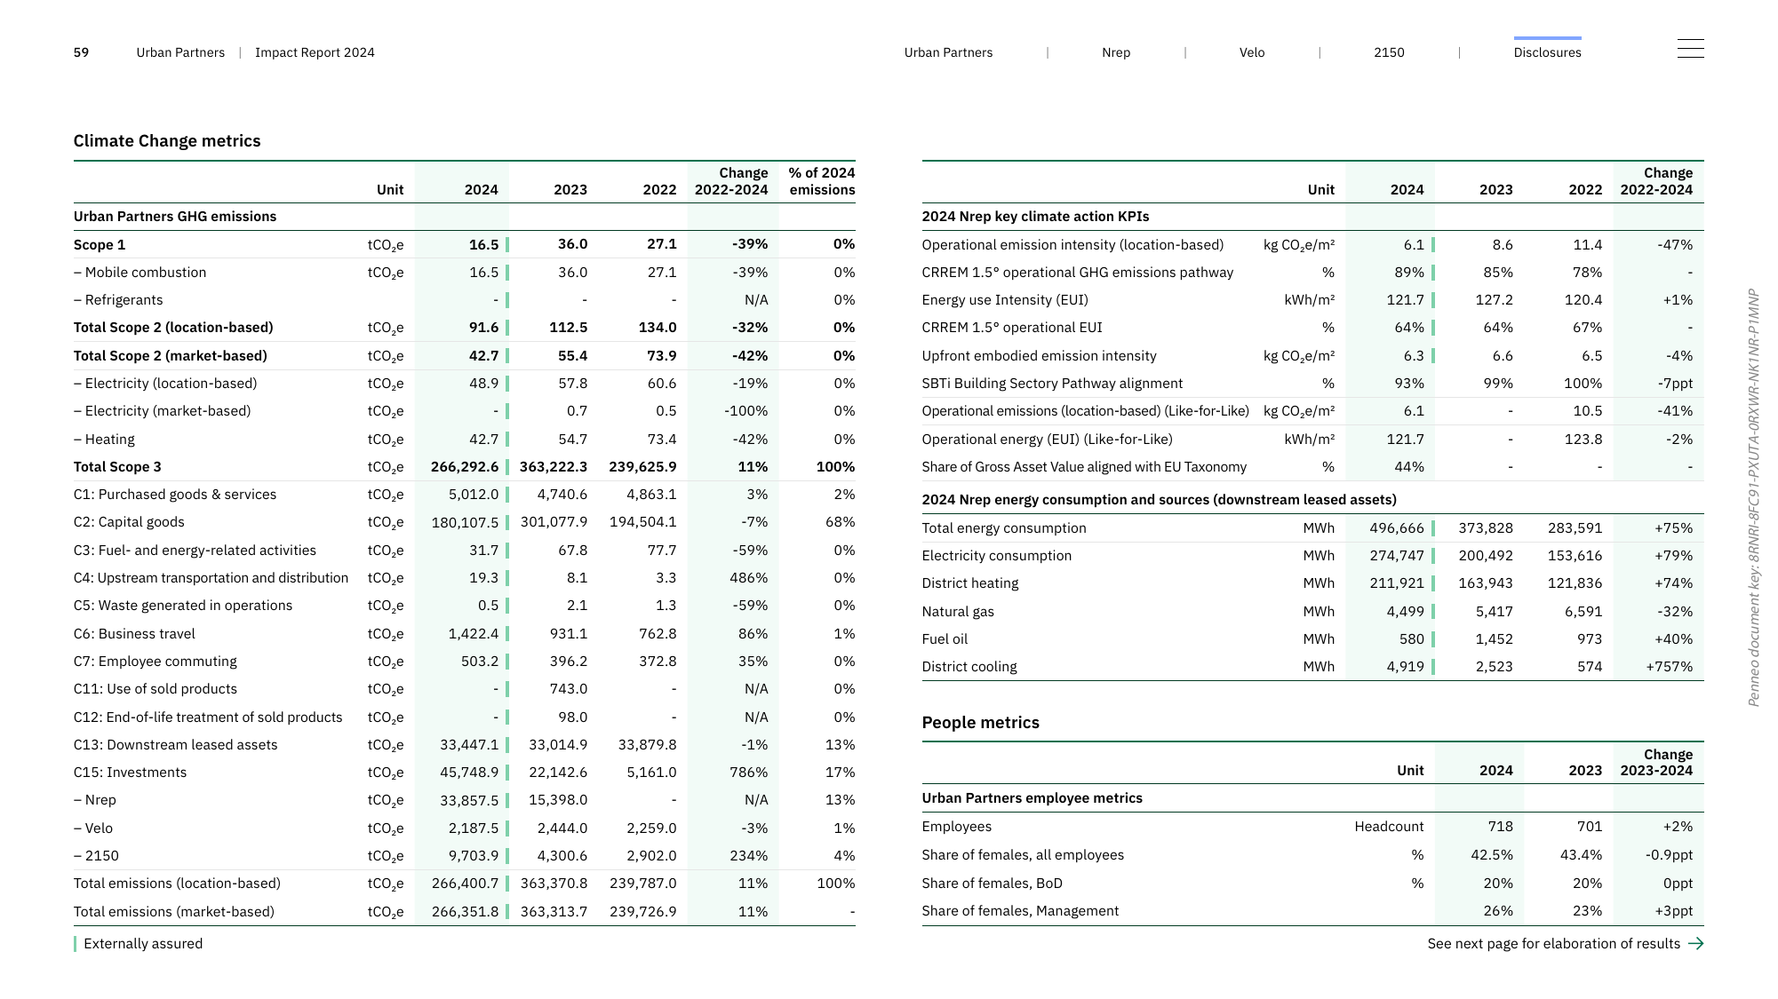Click the 'C15: Investments' row label
This screenshot has height=999, width=1778.
coord(130,772)
